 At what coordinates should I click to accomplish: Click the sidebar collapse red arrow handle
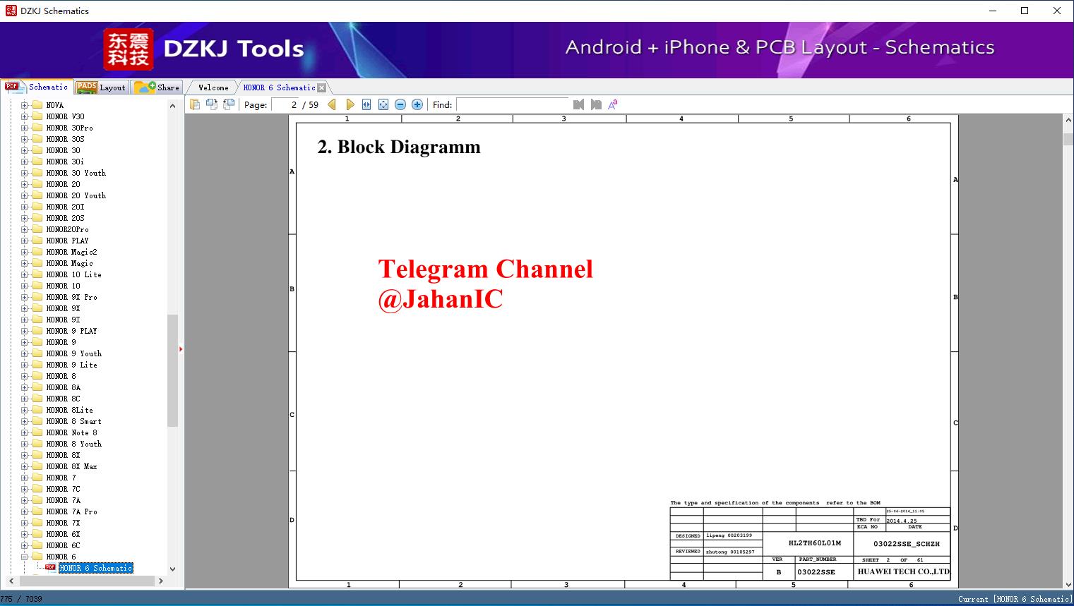[181, 349]
